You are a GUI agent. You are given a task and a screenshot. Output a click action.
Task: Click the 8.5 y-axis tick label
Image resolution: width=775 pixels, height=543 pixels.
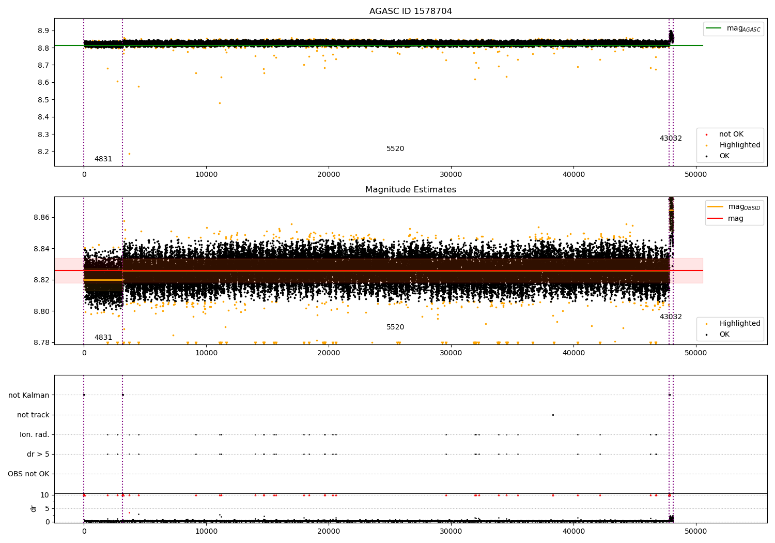click(43, 100)
